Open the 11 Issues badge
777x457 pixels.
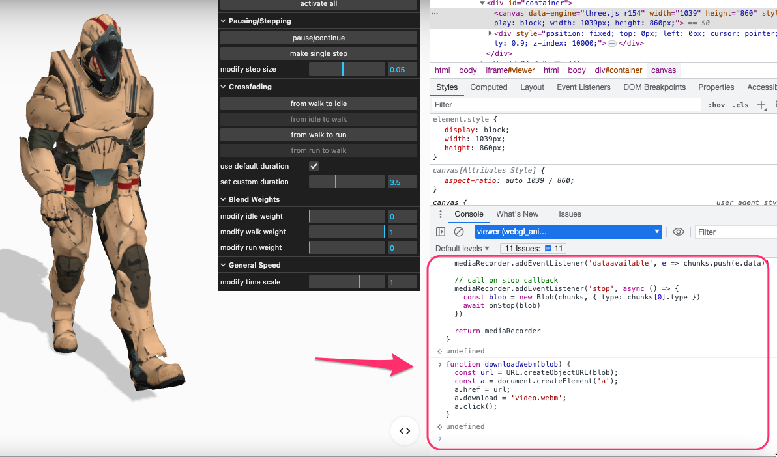(533, 249)
